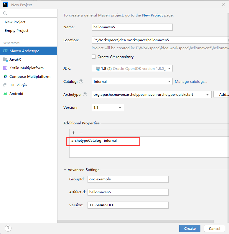Focus the Name field hellomaven5
This screenshot has width=229, height=234.
point(132,27)
